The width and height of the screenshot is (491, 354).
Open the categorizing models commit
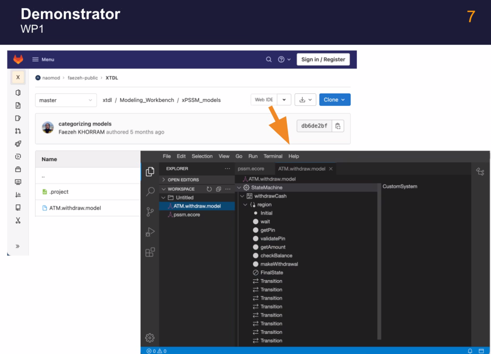click(x=85, y=124)
